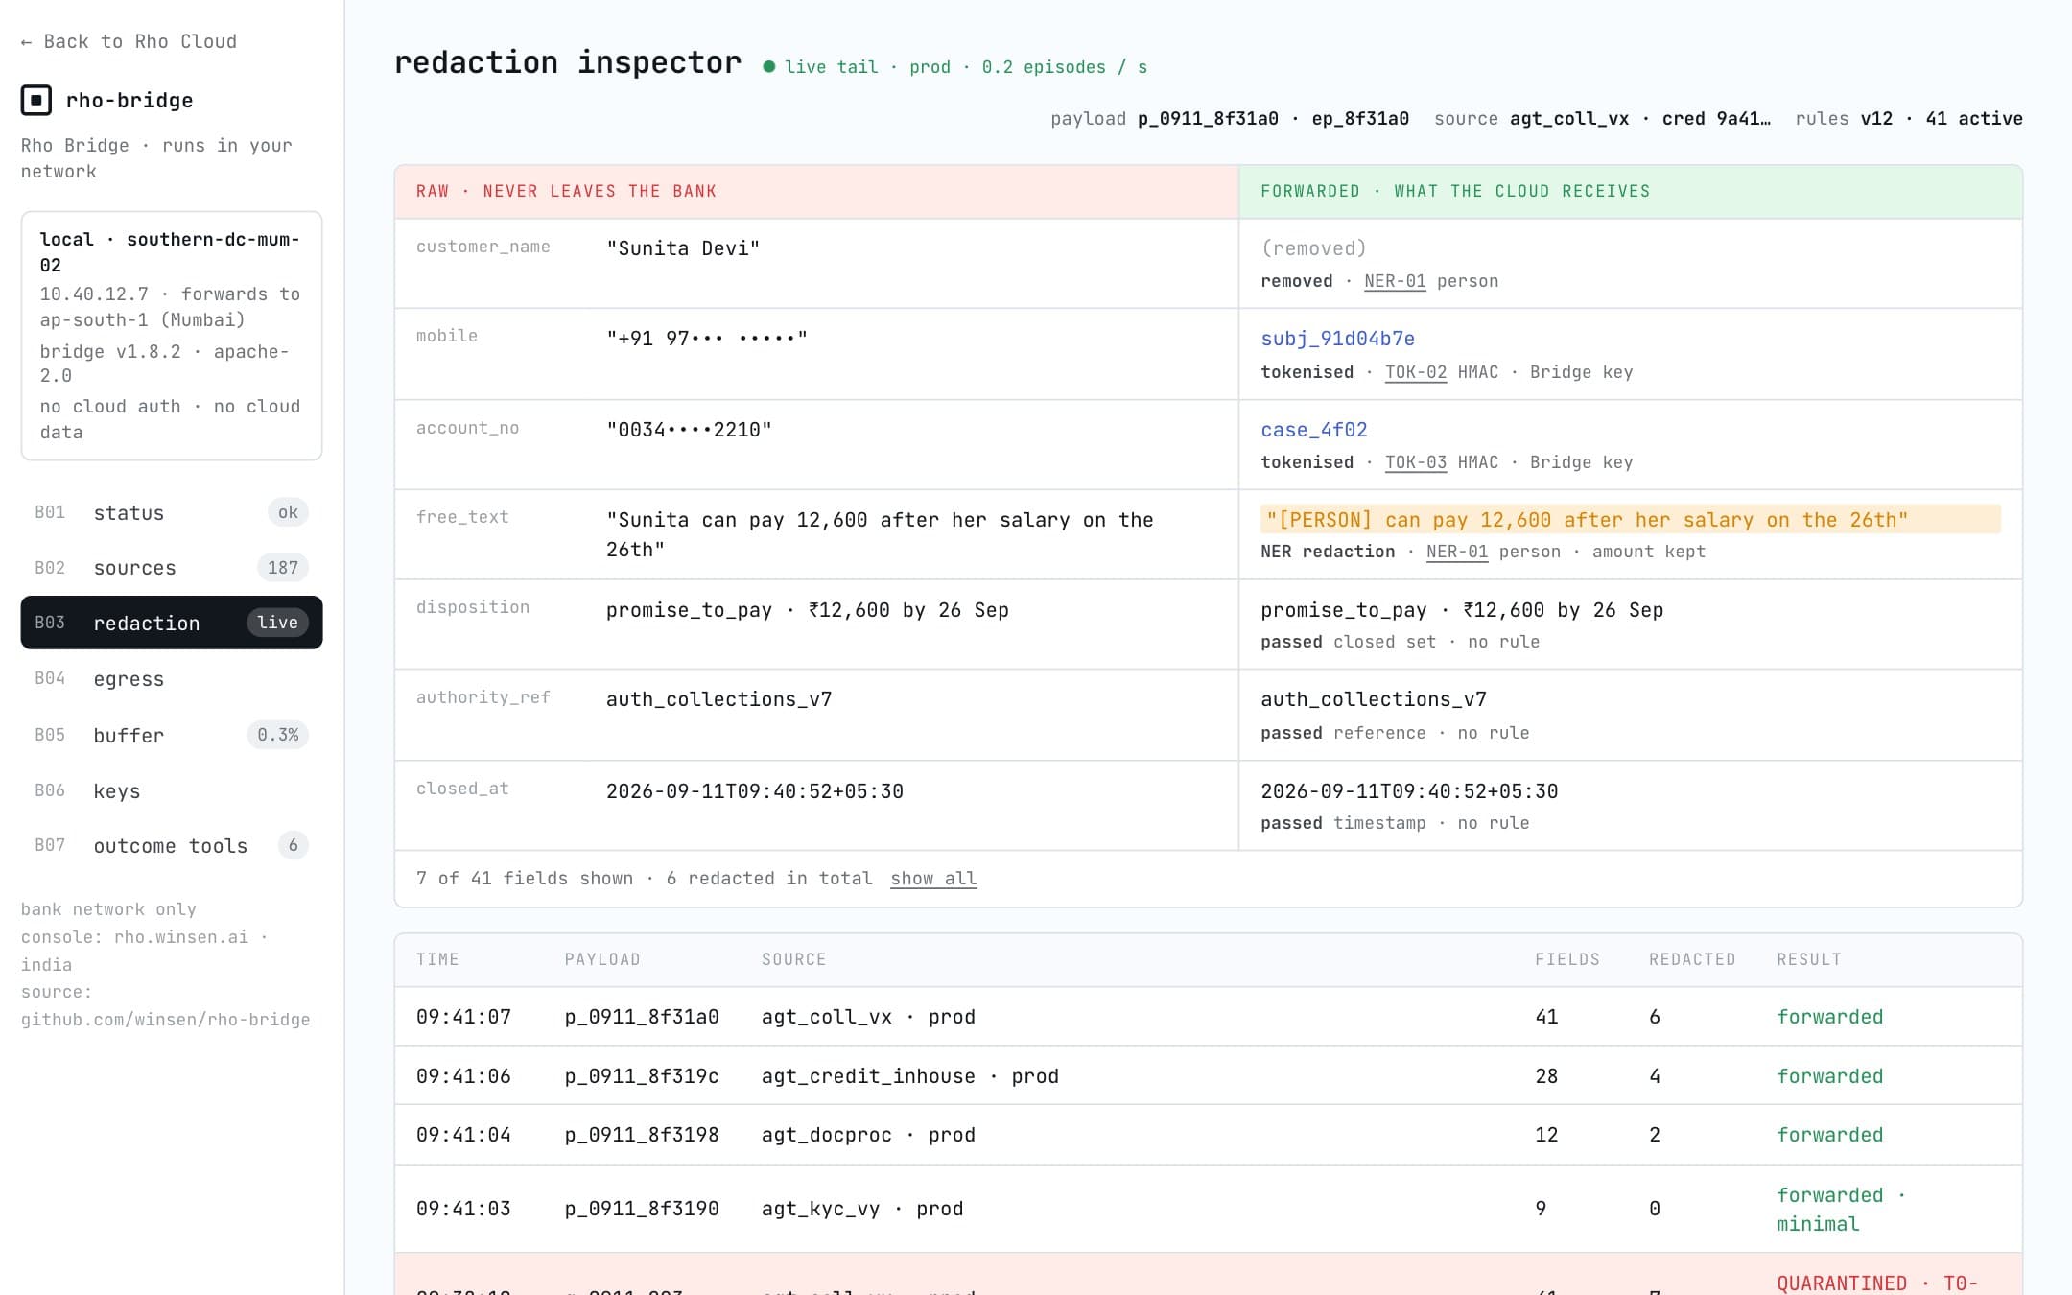Viewport: 2072px width, 1295px height.
Task: Click the account_no raw value
Action: coord(689,430)
